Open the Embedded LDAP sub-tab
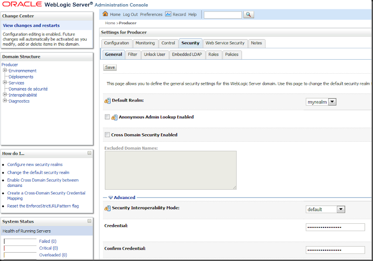The height and width of the screenshot is (261, 373). click(x=187, y=55)
